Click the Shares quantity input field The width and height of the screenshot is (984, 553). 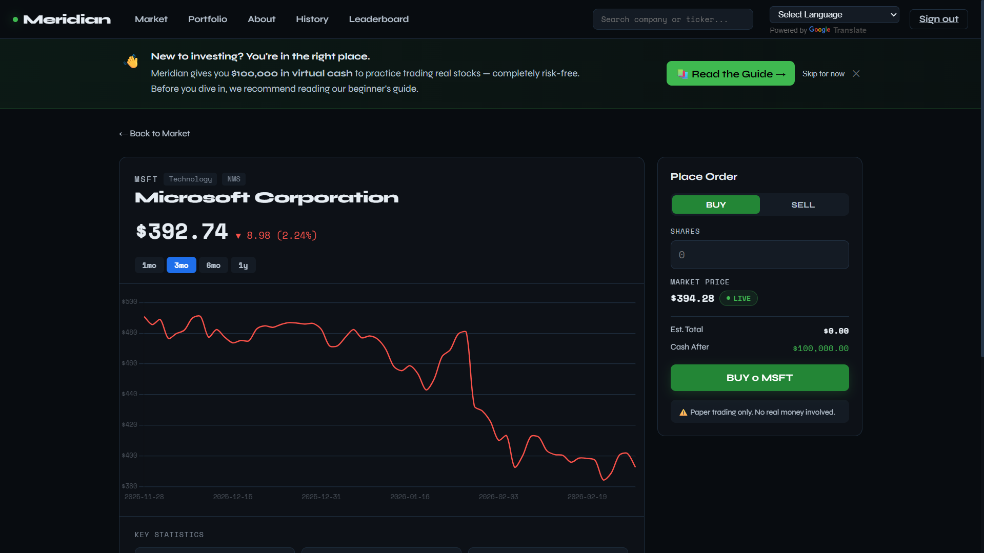[759, 255]
